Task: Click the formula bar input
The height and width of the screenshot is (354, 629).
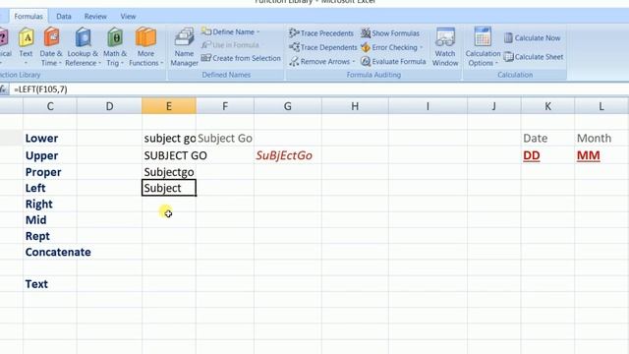Action: click(x=318, y=89)
